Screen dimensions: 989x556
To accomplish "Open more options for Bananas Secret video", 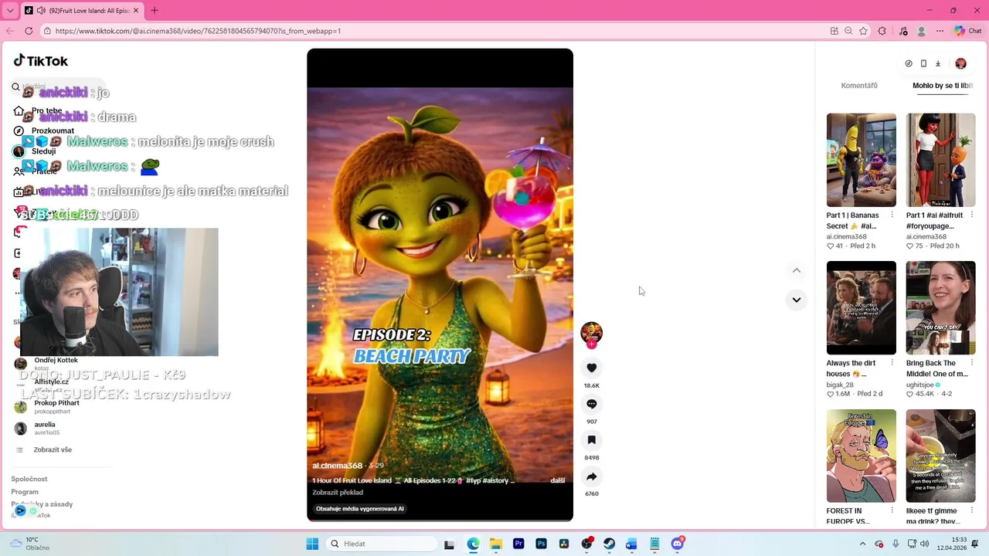I will 892,215.
